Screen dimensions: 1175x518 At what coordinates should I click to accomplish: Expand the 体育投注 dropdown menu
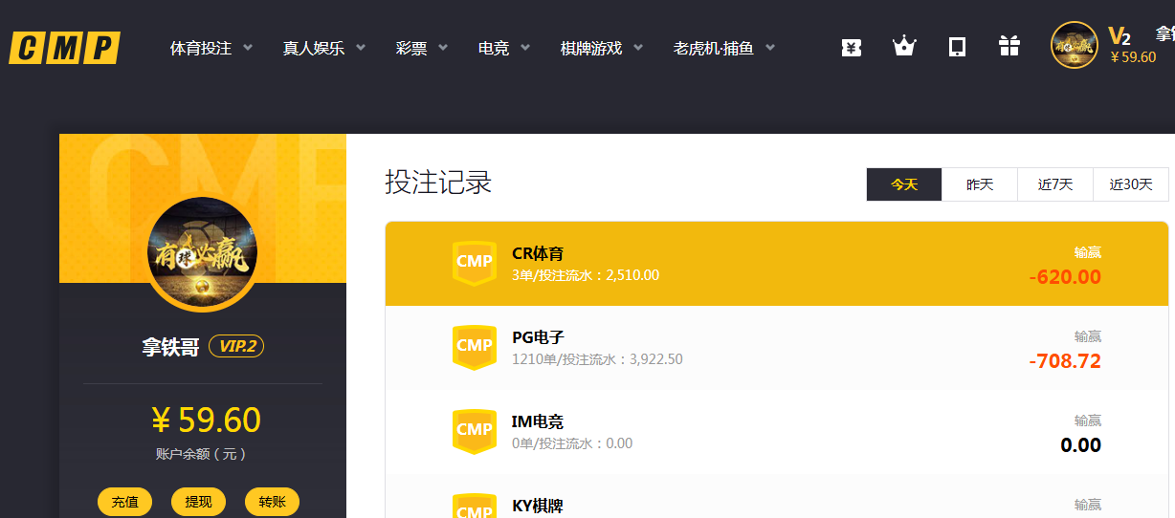point(211,48)
